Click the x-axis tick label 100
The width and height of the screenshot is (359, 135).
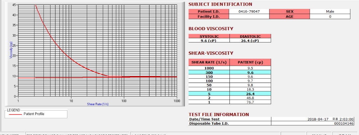point(124,101)
